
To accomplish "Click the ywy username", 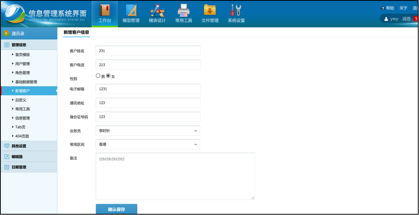I will tap(394, 19).
